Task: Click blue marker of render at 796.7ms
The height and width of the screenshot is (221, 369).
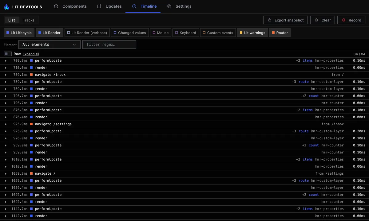Action: (x=31, y=103)
